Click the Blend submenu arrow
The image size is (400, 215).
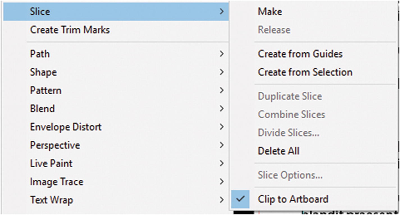[222, 108]
